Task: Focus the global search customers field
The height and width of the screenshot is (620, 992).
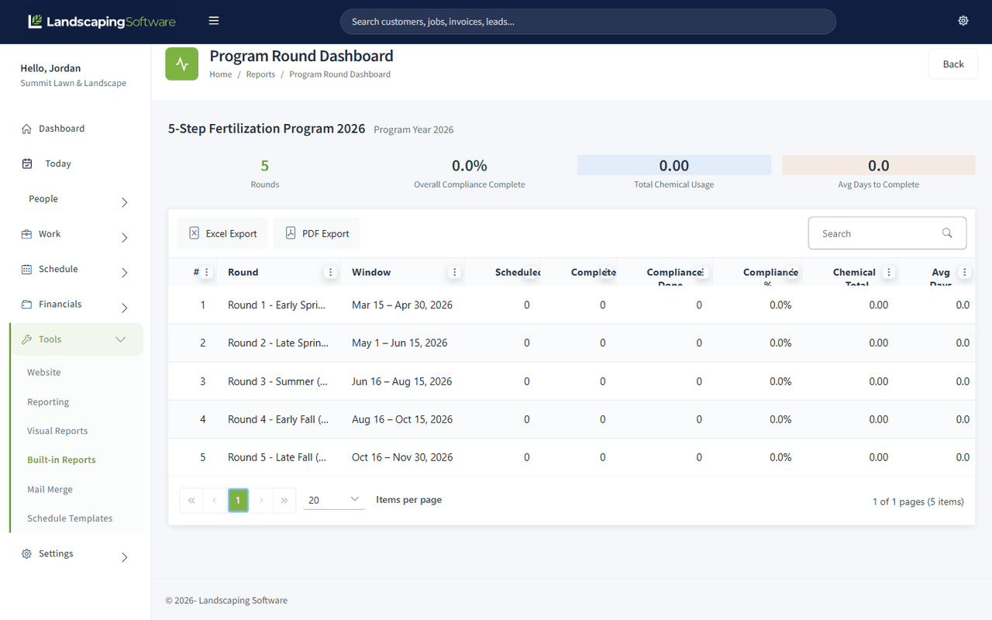Action: 588,22
